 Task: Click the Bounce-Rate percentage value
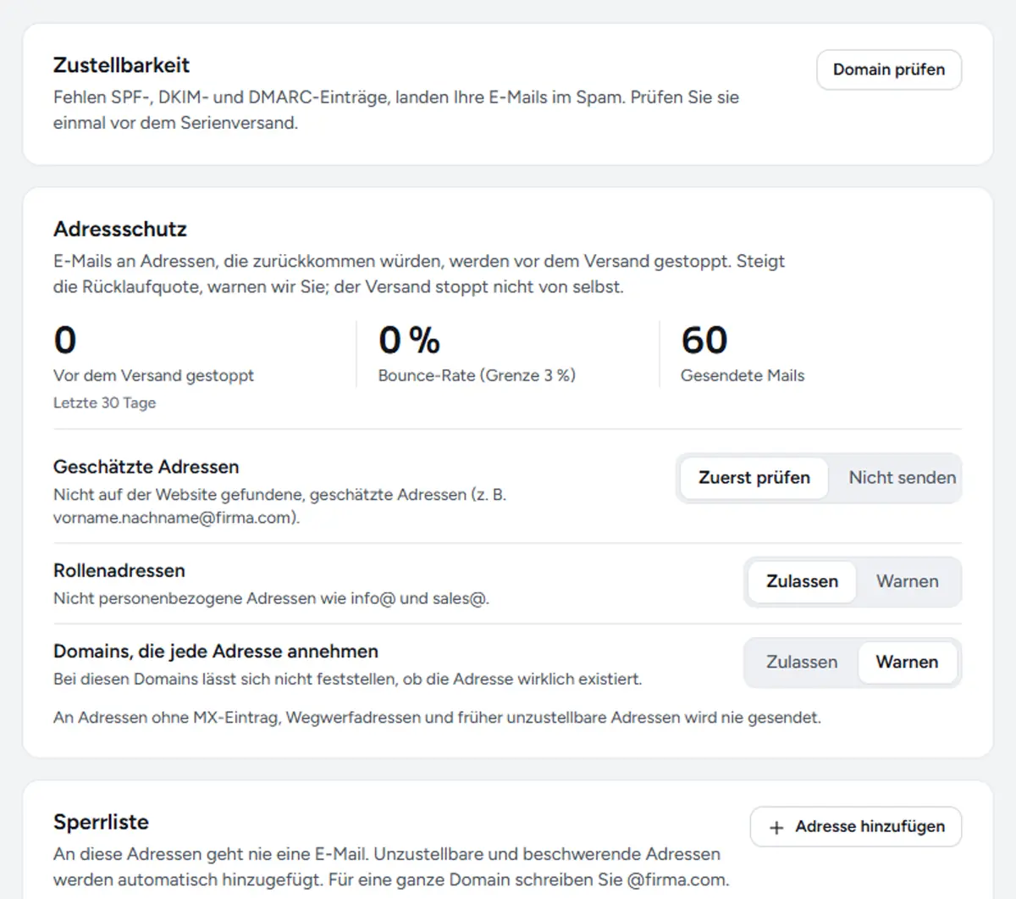coord(409,341)
